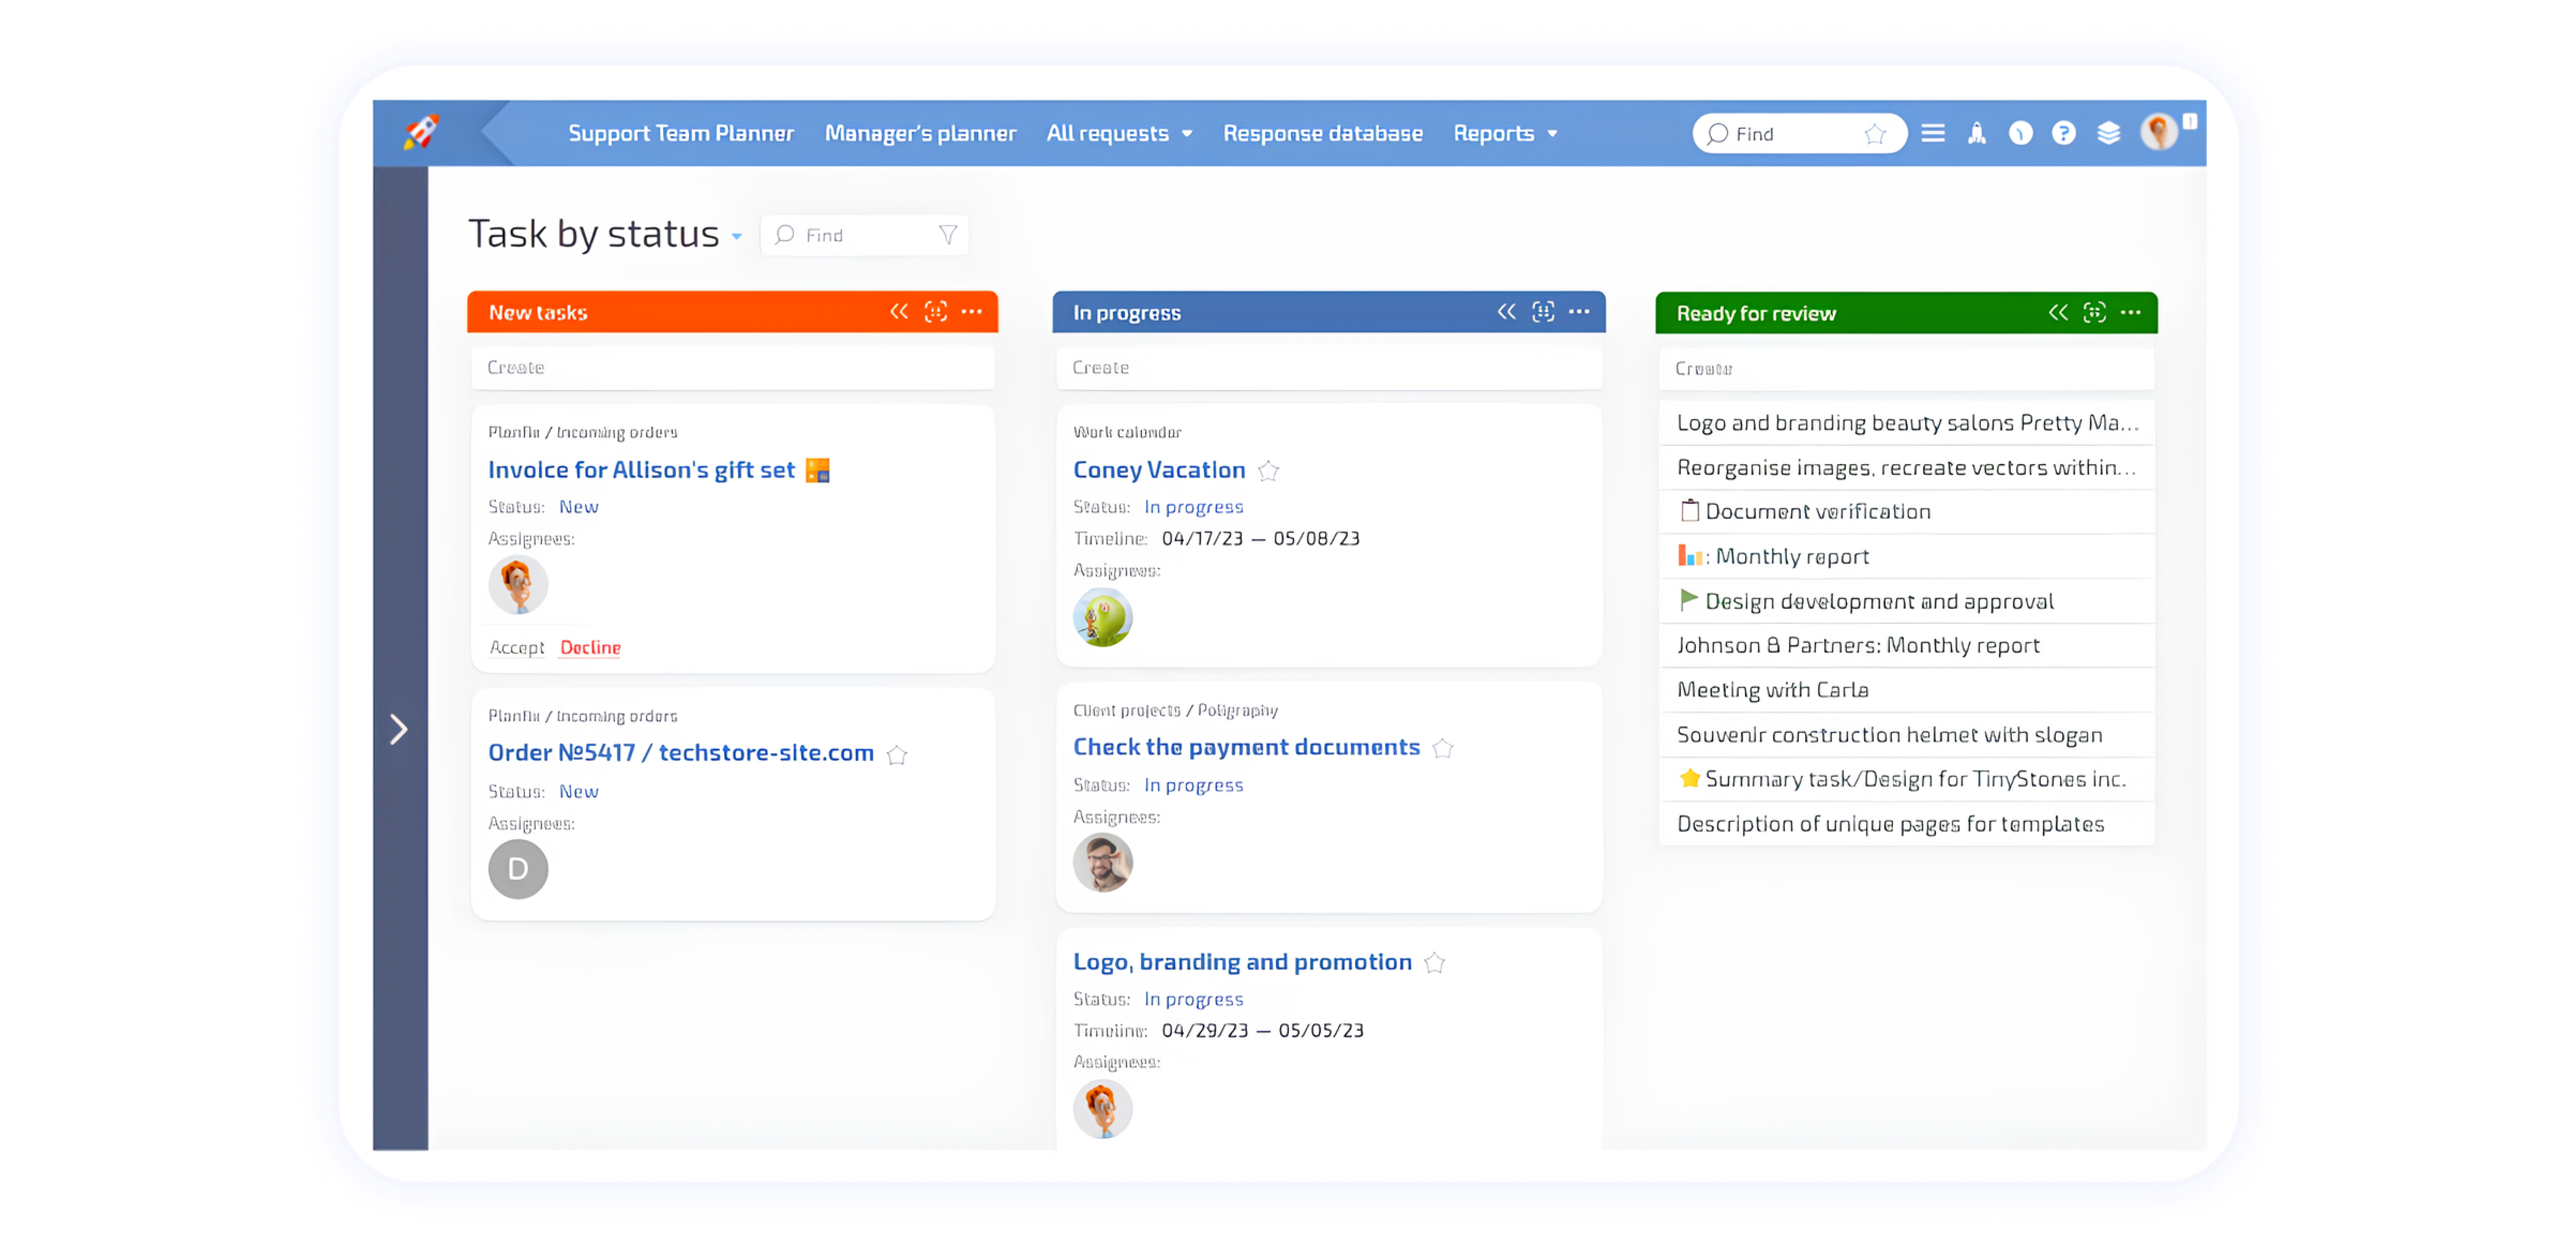
Task: Click Create field in New tasks column
Action: tap(733, 368)
